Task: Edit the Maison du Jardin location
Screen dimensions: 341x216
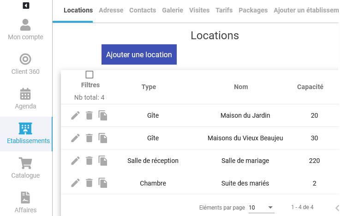Action: pos(76,115)
